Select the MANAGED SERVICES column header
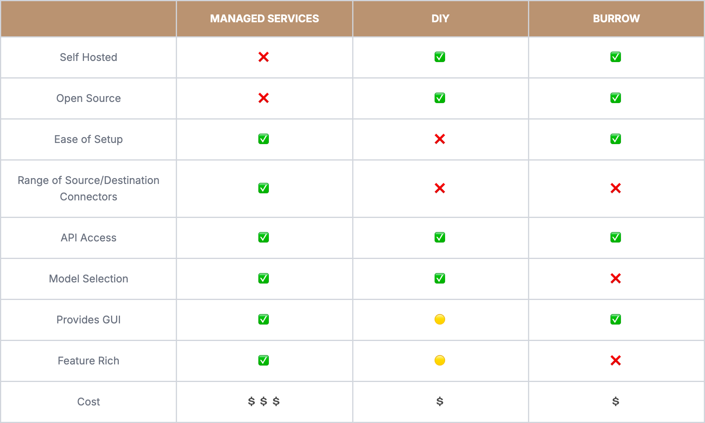Image resolution: width=705 pixels, height=423 pixels. [264, 18]
